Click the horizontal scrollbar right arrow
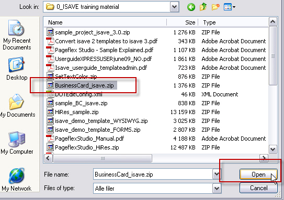Viewport: 284px width, 200px height. (264, 158)
